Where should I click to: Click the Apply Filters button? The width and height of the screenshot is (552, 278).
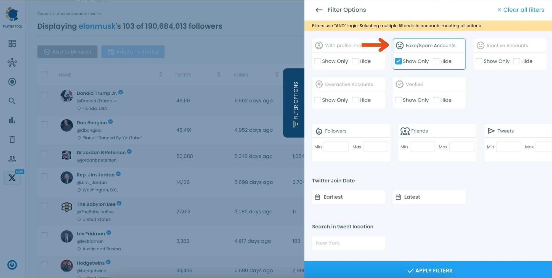429,270
